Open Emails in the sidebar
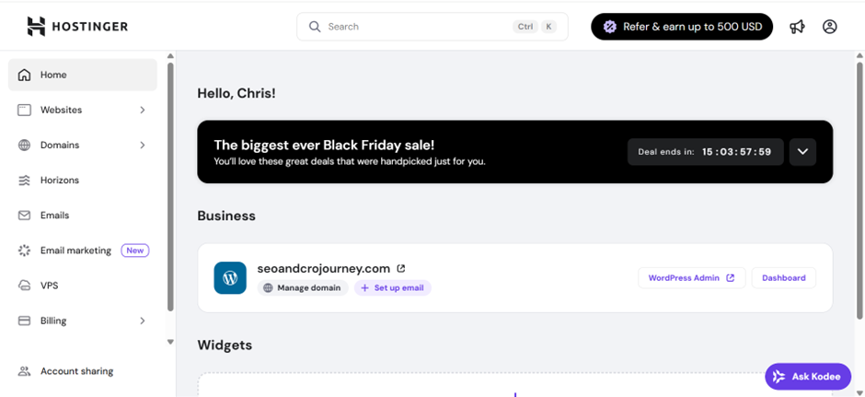 [54, 216]
